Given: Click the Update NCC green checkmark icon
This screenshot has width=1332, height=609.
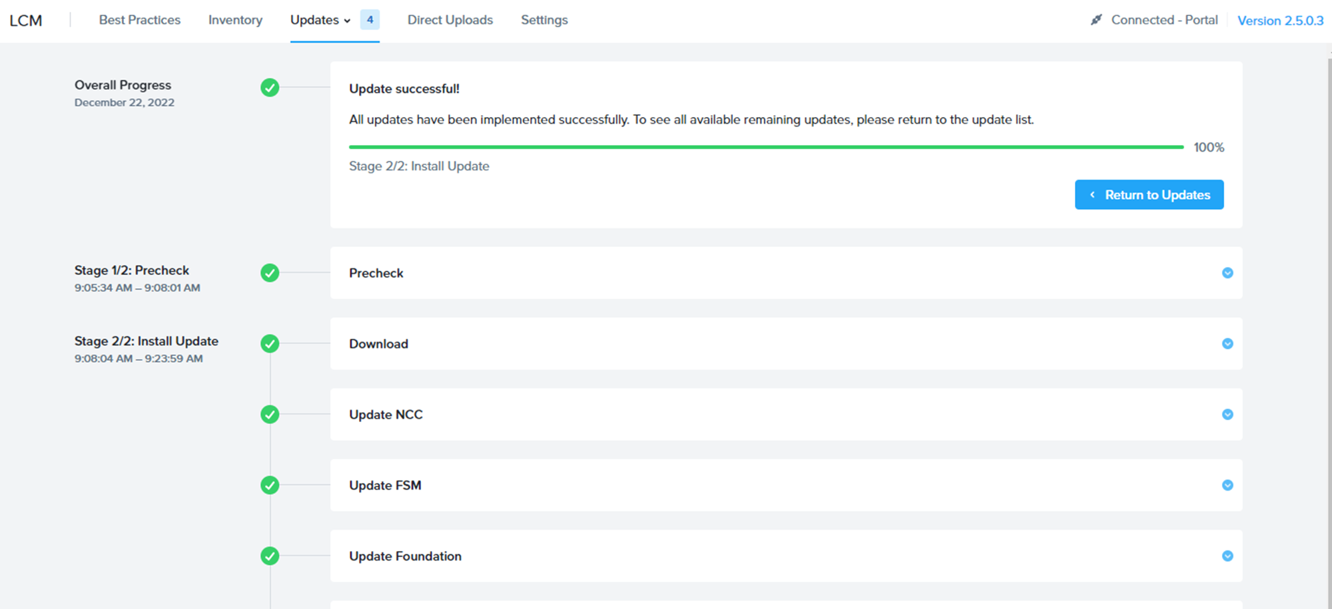Looking at the screenshot, I should click(270, 415).
